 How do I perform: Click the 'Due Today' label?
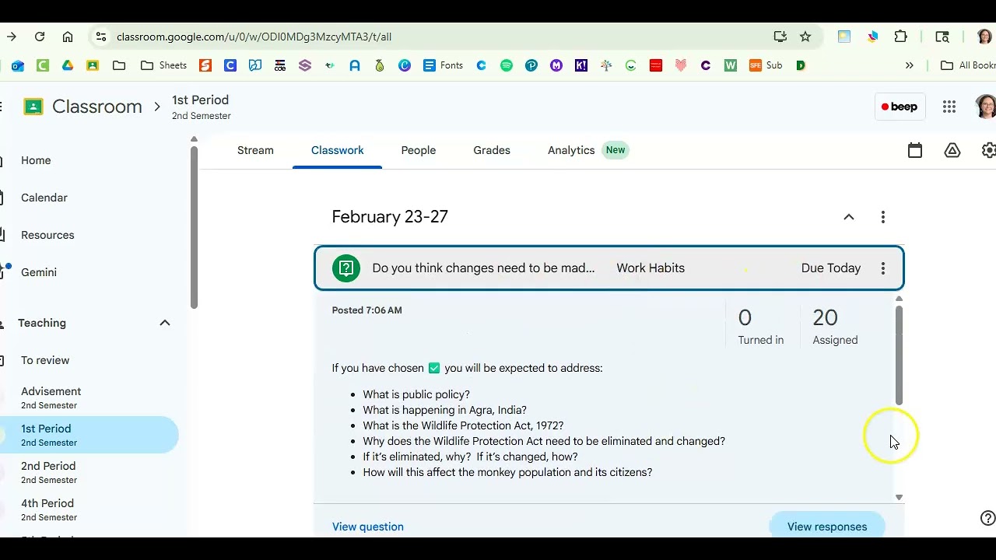[830, 268]
